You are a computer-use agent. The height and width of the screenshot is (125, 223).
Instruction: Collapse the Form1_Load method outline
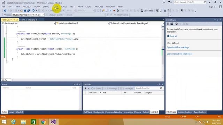[x=6, y=34]
